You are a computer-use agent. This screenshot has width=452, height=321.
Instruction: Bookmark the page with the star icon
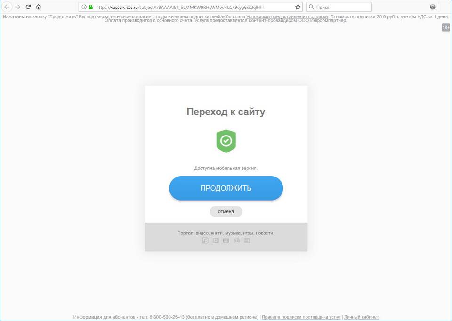tap(298, 7)
